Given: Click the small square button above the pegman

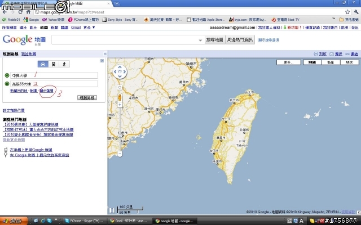Looking at the screenshot, I should (x=120, y=88).
